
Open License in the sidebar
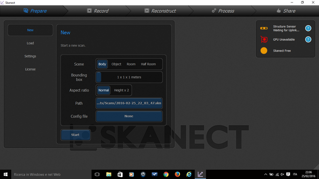pyautogui.click(x=30, y=69)
